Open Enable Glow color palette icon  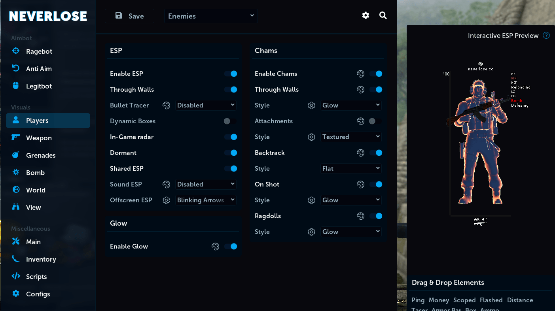tap(215, 247)
